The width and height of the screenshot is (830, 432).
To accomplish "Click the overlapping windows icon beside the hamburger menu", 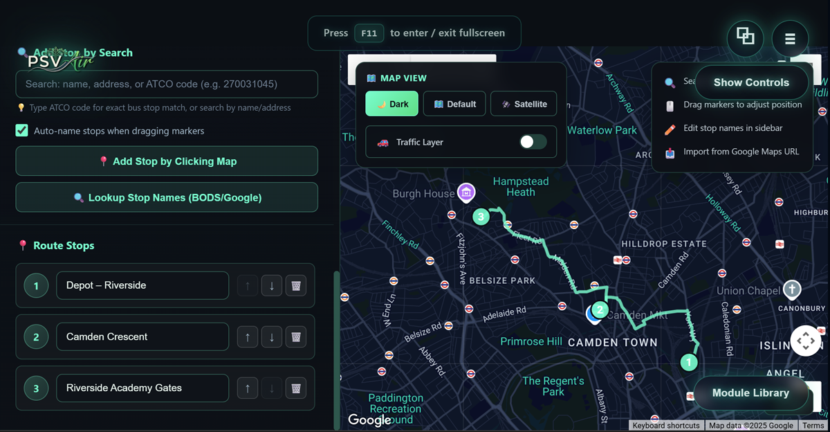I will (x=746, y=37).
